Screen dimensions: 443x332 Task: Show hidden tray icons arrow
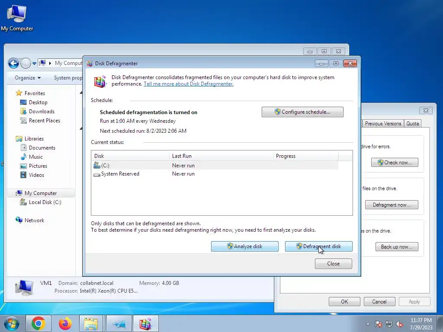[x=368, y=324]
